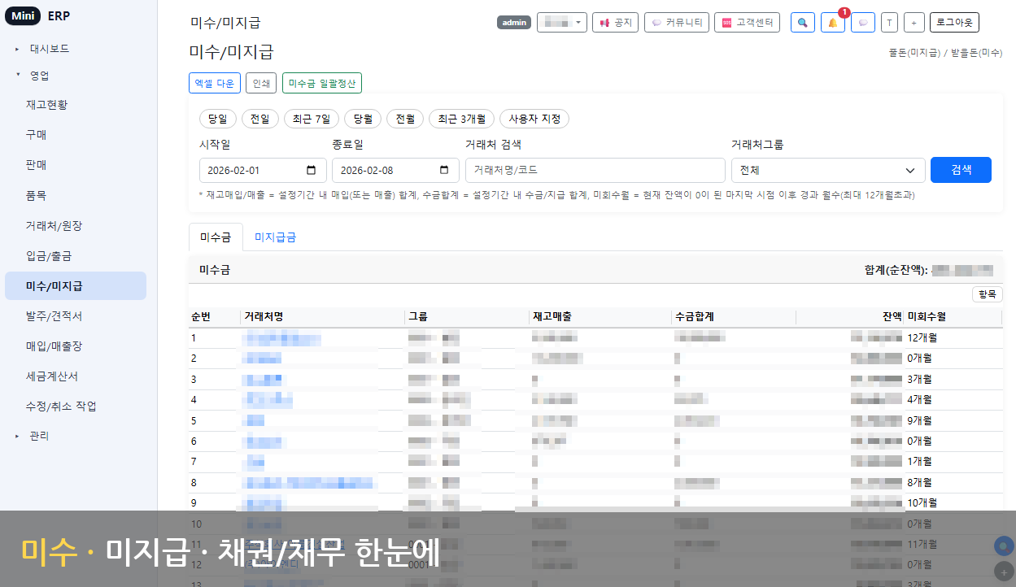Go to 수정/취소 작업 in sidebar
This screenshot has width=1016, height=587.
click(61, 406)
